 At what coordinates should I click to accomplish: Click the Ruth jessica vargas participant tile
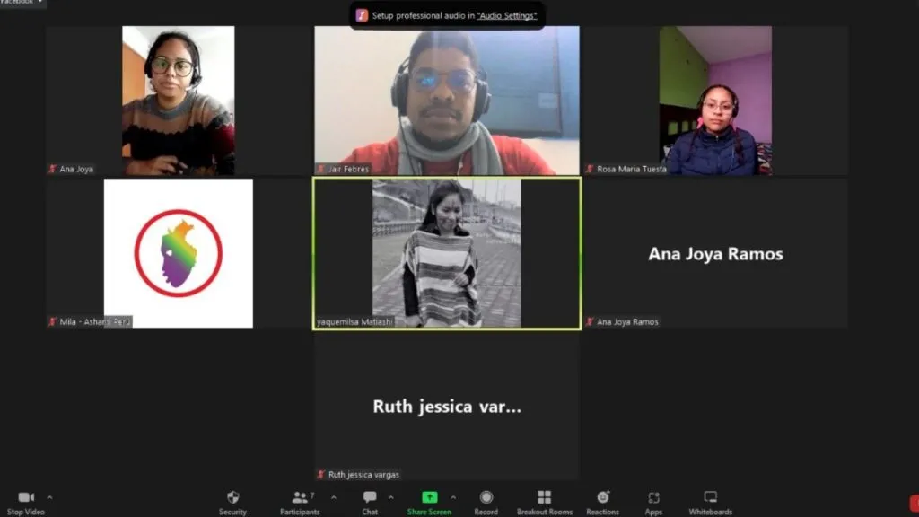tap(446, 407)
